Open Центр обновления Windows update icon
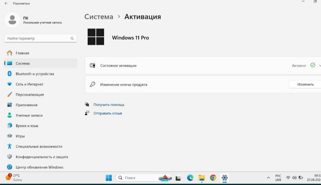Screen dimensions: 321x185 pos(9,167)
